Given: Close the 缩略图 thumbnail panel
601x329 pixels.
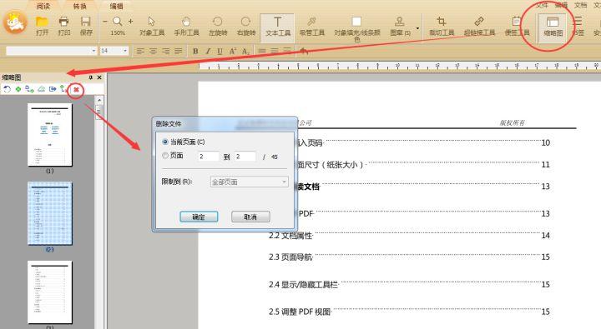Looking at the screenshot, I should tap(99, 77).
